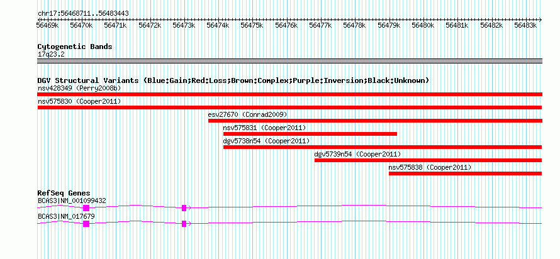Select the 56477k ruler tick label
The image size is (560, 259).
(321, 25)
